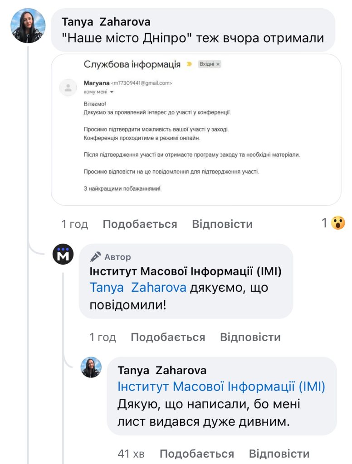Click the microphone Author badge icon
The width and height of the screenshot is (352, 464).
coord(95,257)
